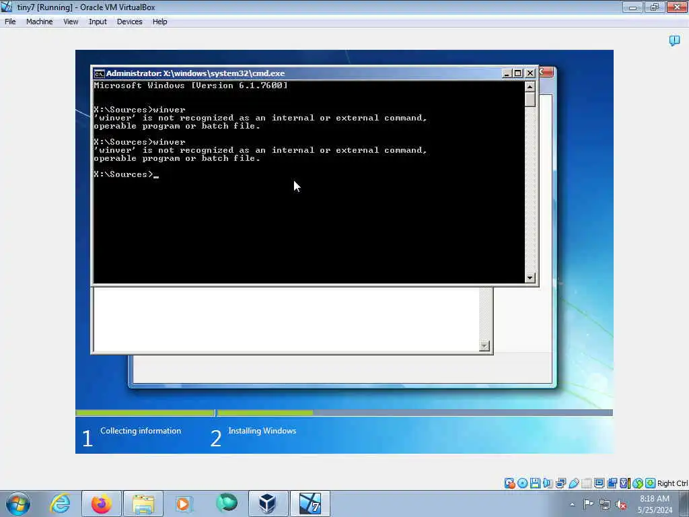Image resolution: width=689 pixels, height=517 pixels.
Task: Click the tiny7 VM taskbar button
Action: pyautogui.click(x=310, y=504)
